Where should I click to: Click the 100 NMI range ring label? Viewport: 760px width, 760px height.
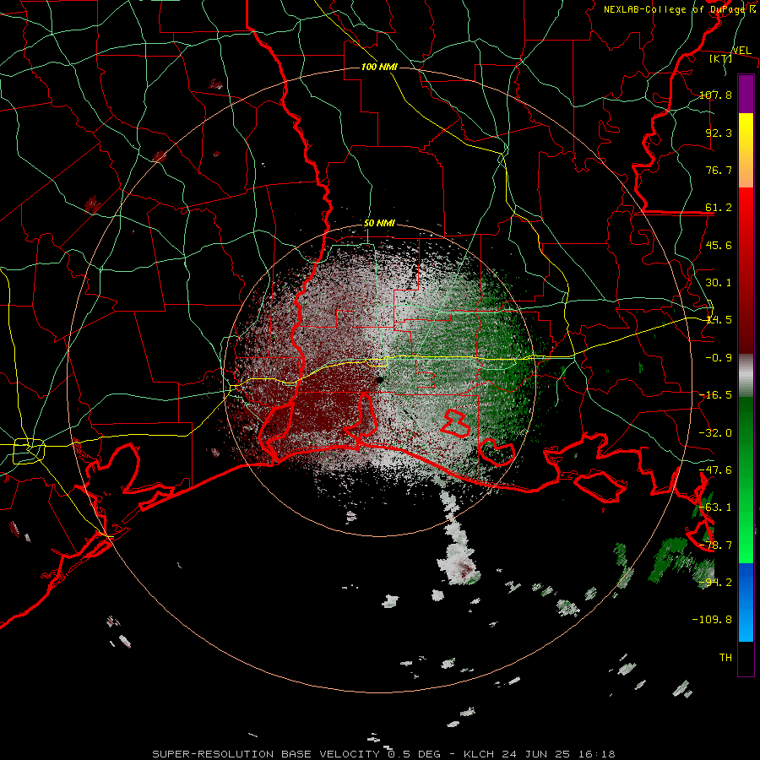(x=379, y=67)
